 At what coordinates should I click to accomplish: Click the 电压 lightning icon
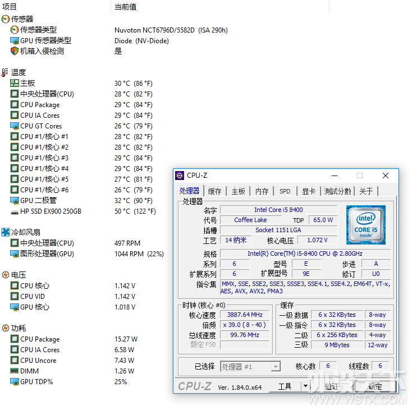[5, 275]
